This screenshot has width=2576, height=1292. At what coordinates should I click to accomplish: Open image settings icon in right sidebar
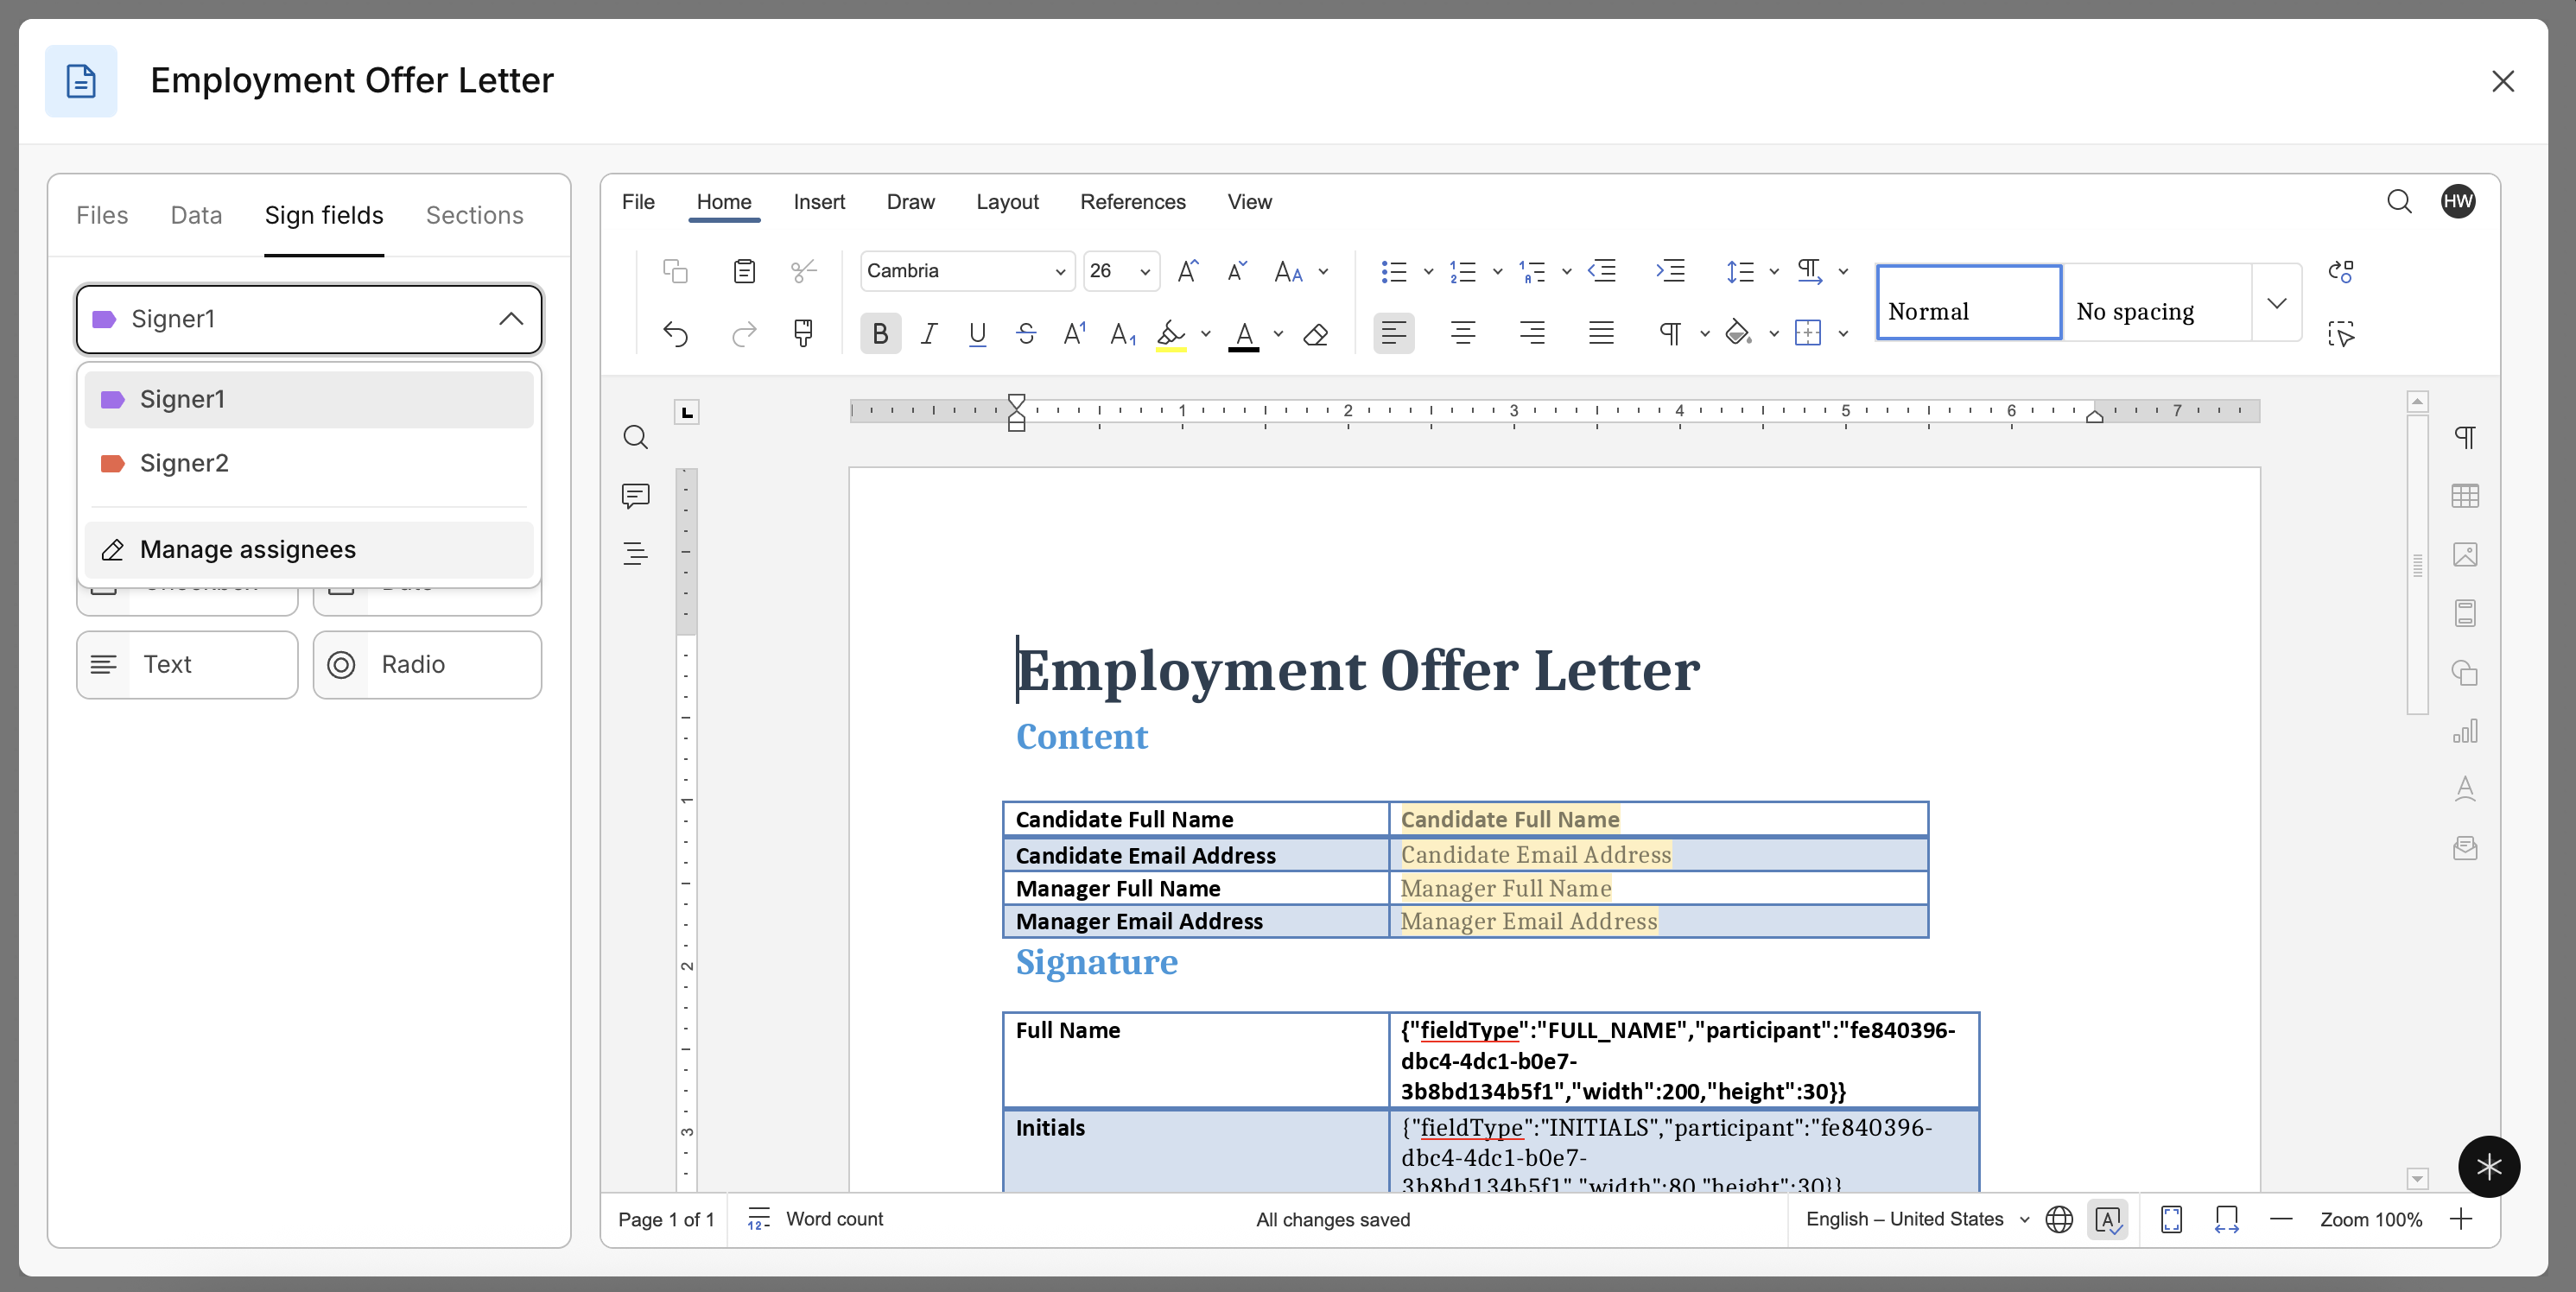click(x=2465, y=554)
